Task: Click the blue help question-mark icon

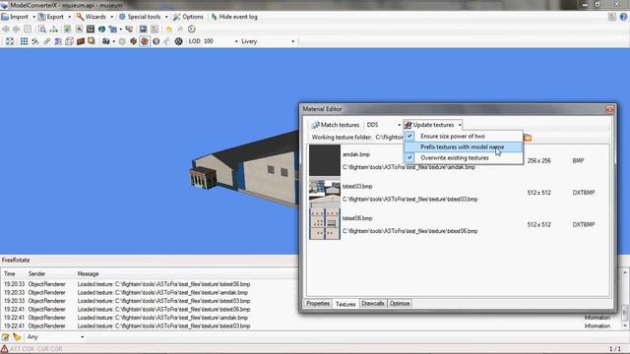Action: coord(623,17)
